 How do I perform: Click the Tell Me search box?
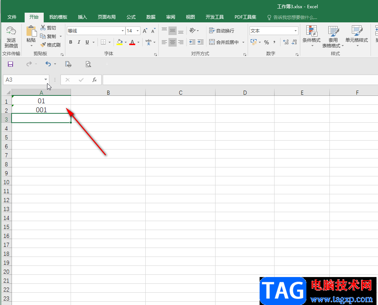[292, 17]
